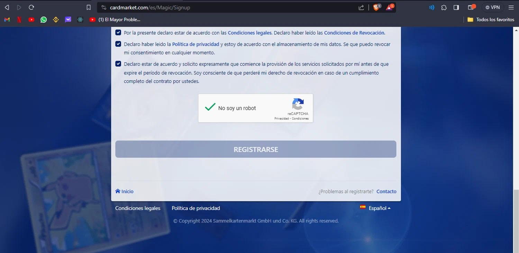Click the copyright 2024 Sammelkartenmarkt text
Viewport: 519px width, 253px height.
(256, 221)
